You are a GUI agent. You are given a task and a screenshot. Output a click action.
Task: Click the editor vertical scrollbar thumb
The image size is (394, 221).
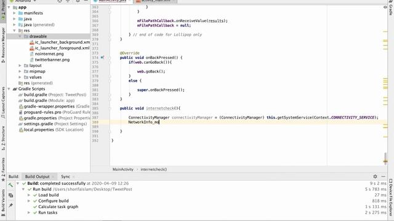pos(385,158)
